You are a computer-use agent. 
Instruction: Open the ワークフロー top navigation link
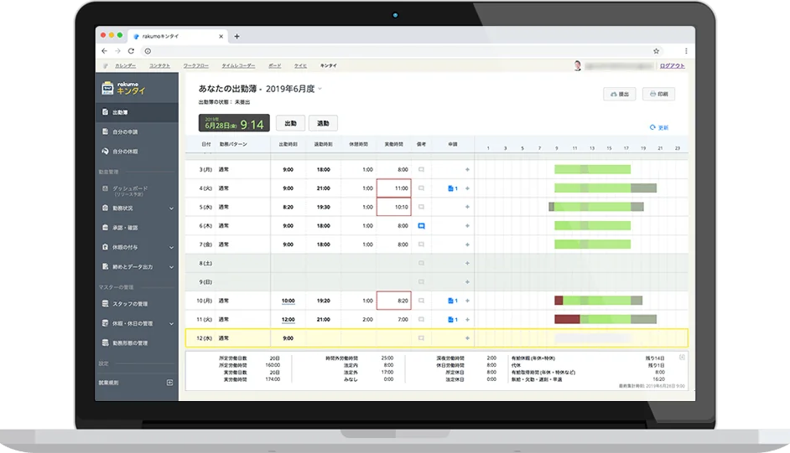coord(195,66)
